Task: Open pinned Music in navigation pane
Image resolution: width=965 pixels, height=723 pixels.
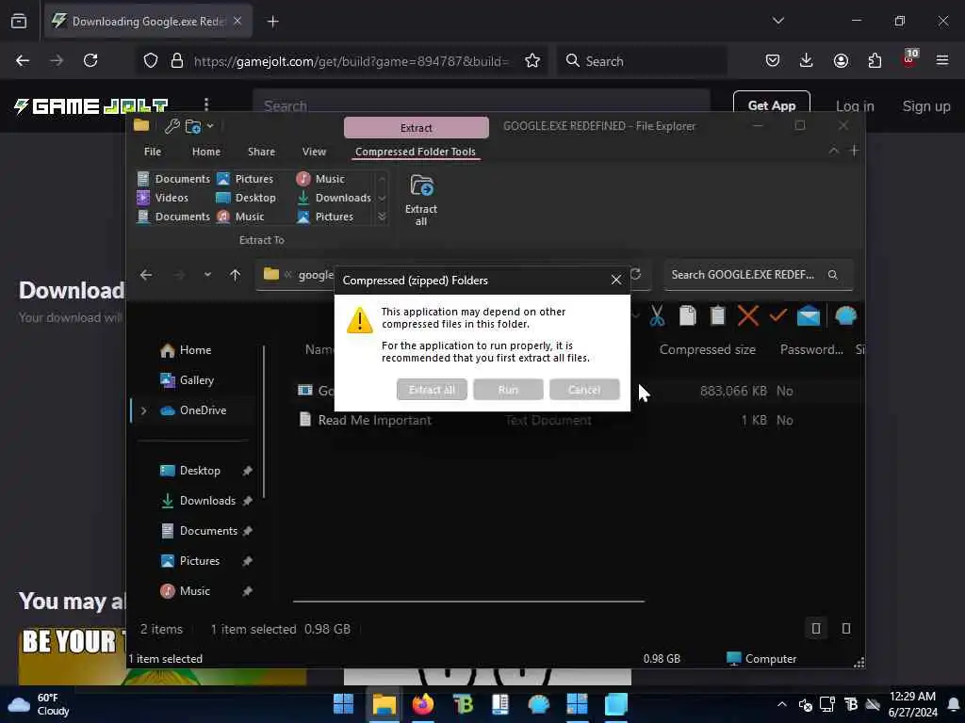Action: (194, 591)
